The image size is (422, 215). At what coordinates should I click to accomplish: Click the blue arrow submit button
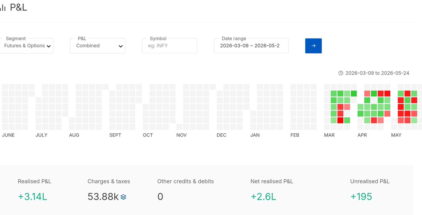click(313, 46)
